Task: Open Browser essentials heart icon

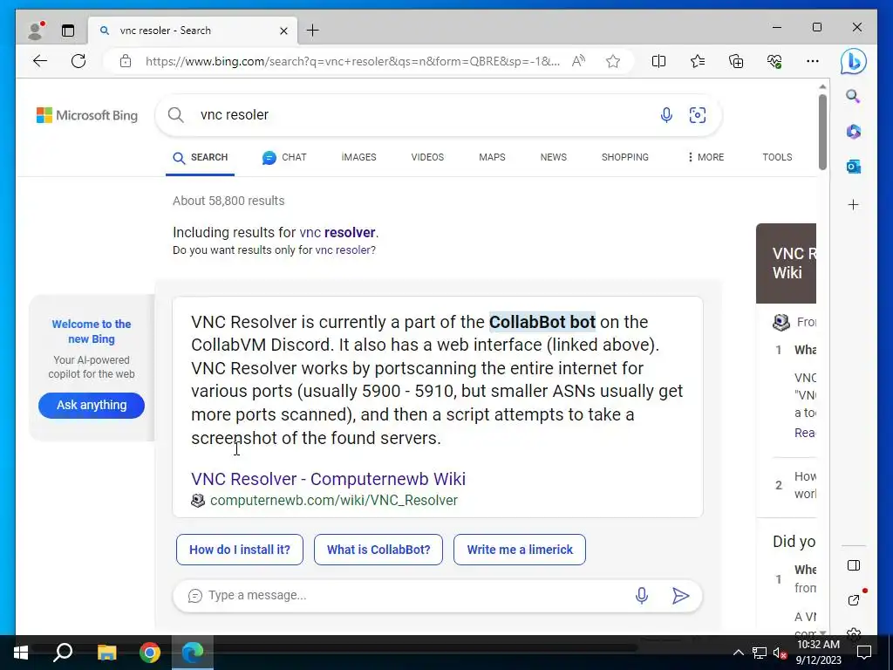Action: click(x=774, y=61)
